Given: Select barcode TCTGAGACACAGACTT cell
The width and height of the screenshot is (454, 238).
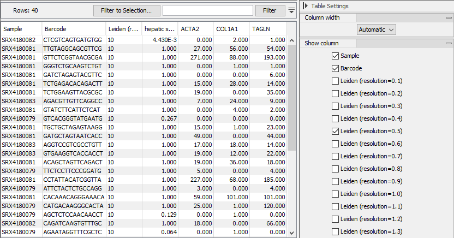Looking at the screenshot, I should [x=74, y=84].
